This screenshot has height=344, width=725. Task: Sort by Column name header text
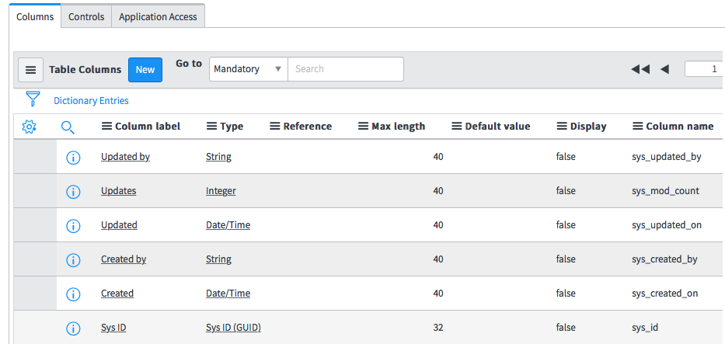pyautogui.click(x=680, y=127)
